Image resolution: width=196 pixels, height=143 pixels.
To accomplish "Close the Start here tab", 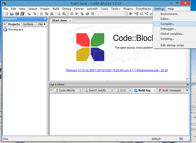I will click(x=70, y=20).
